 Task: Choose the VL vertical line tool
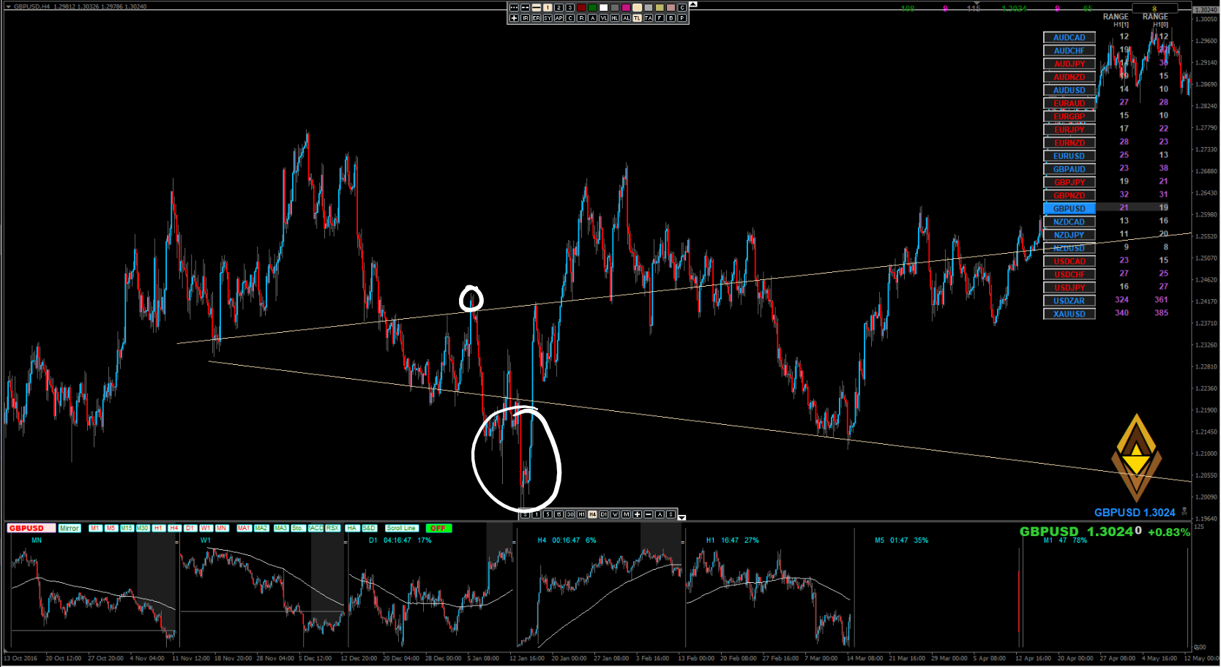point(604,18)
